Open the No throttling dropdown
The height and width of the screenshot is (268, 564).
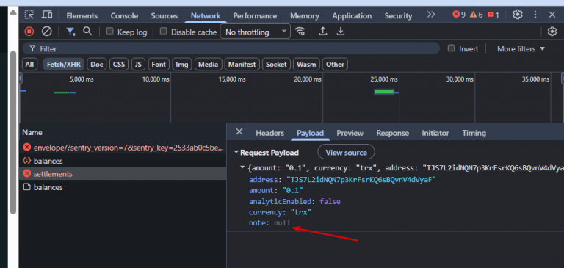click(255, 32)
